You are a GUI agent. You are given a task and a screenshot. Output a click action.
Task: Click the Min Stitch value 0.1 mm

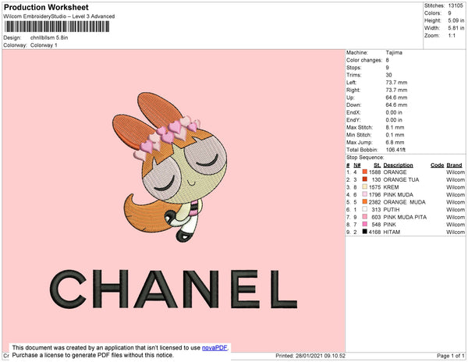tap(395, 135)
